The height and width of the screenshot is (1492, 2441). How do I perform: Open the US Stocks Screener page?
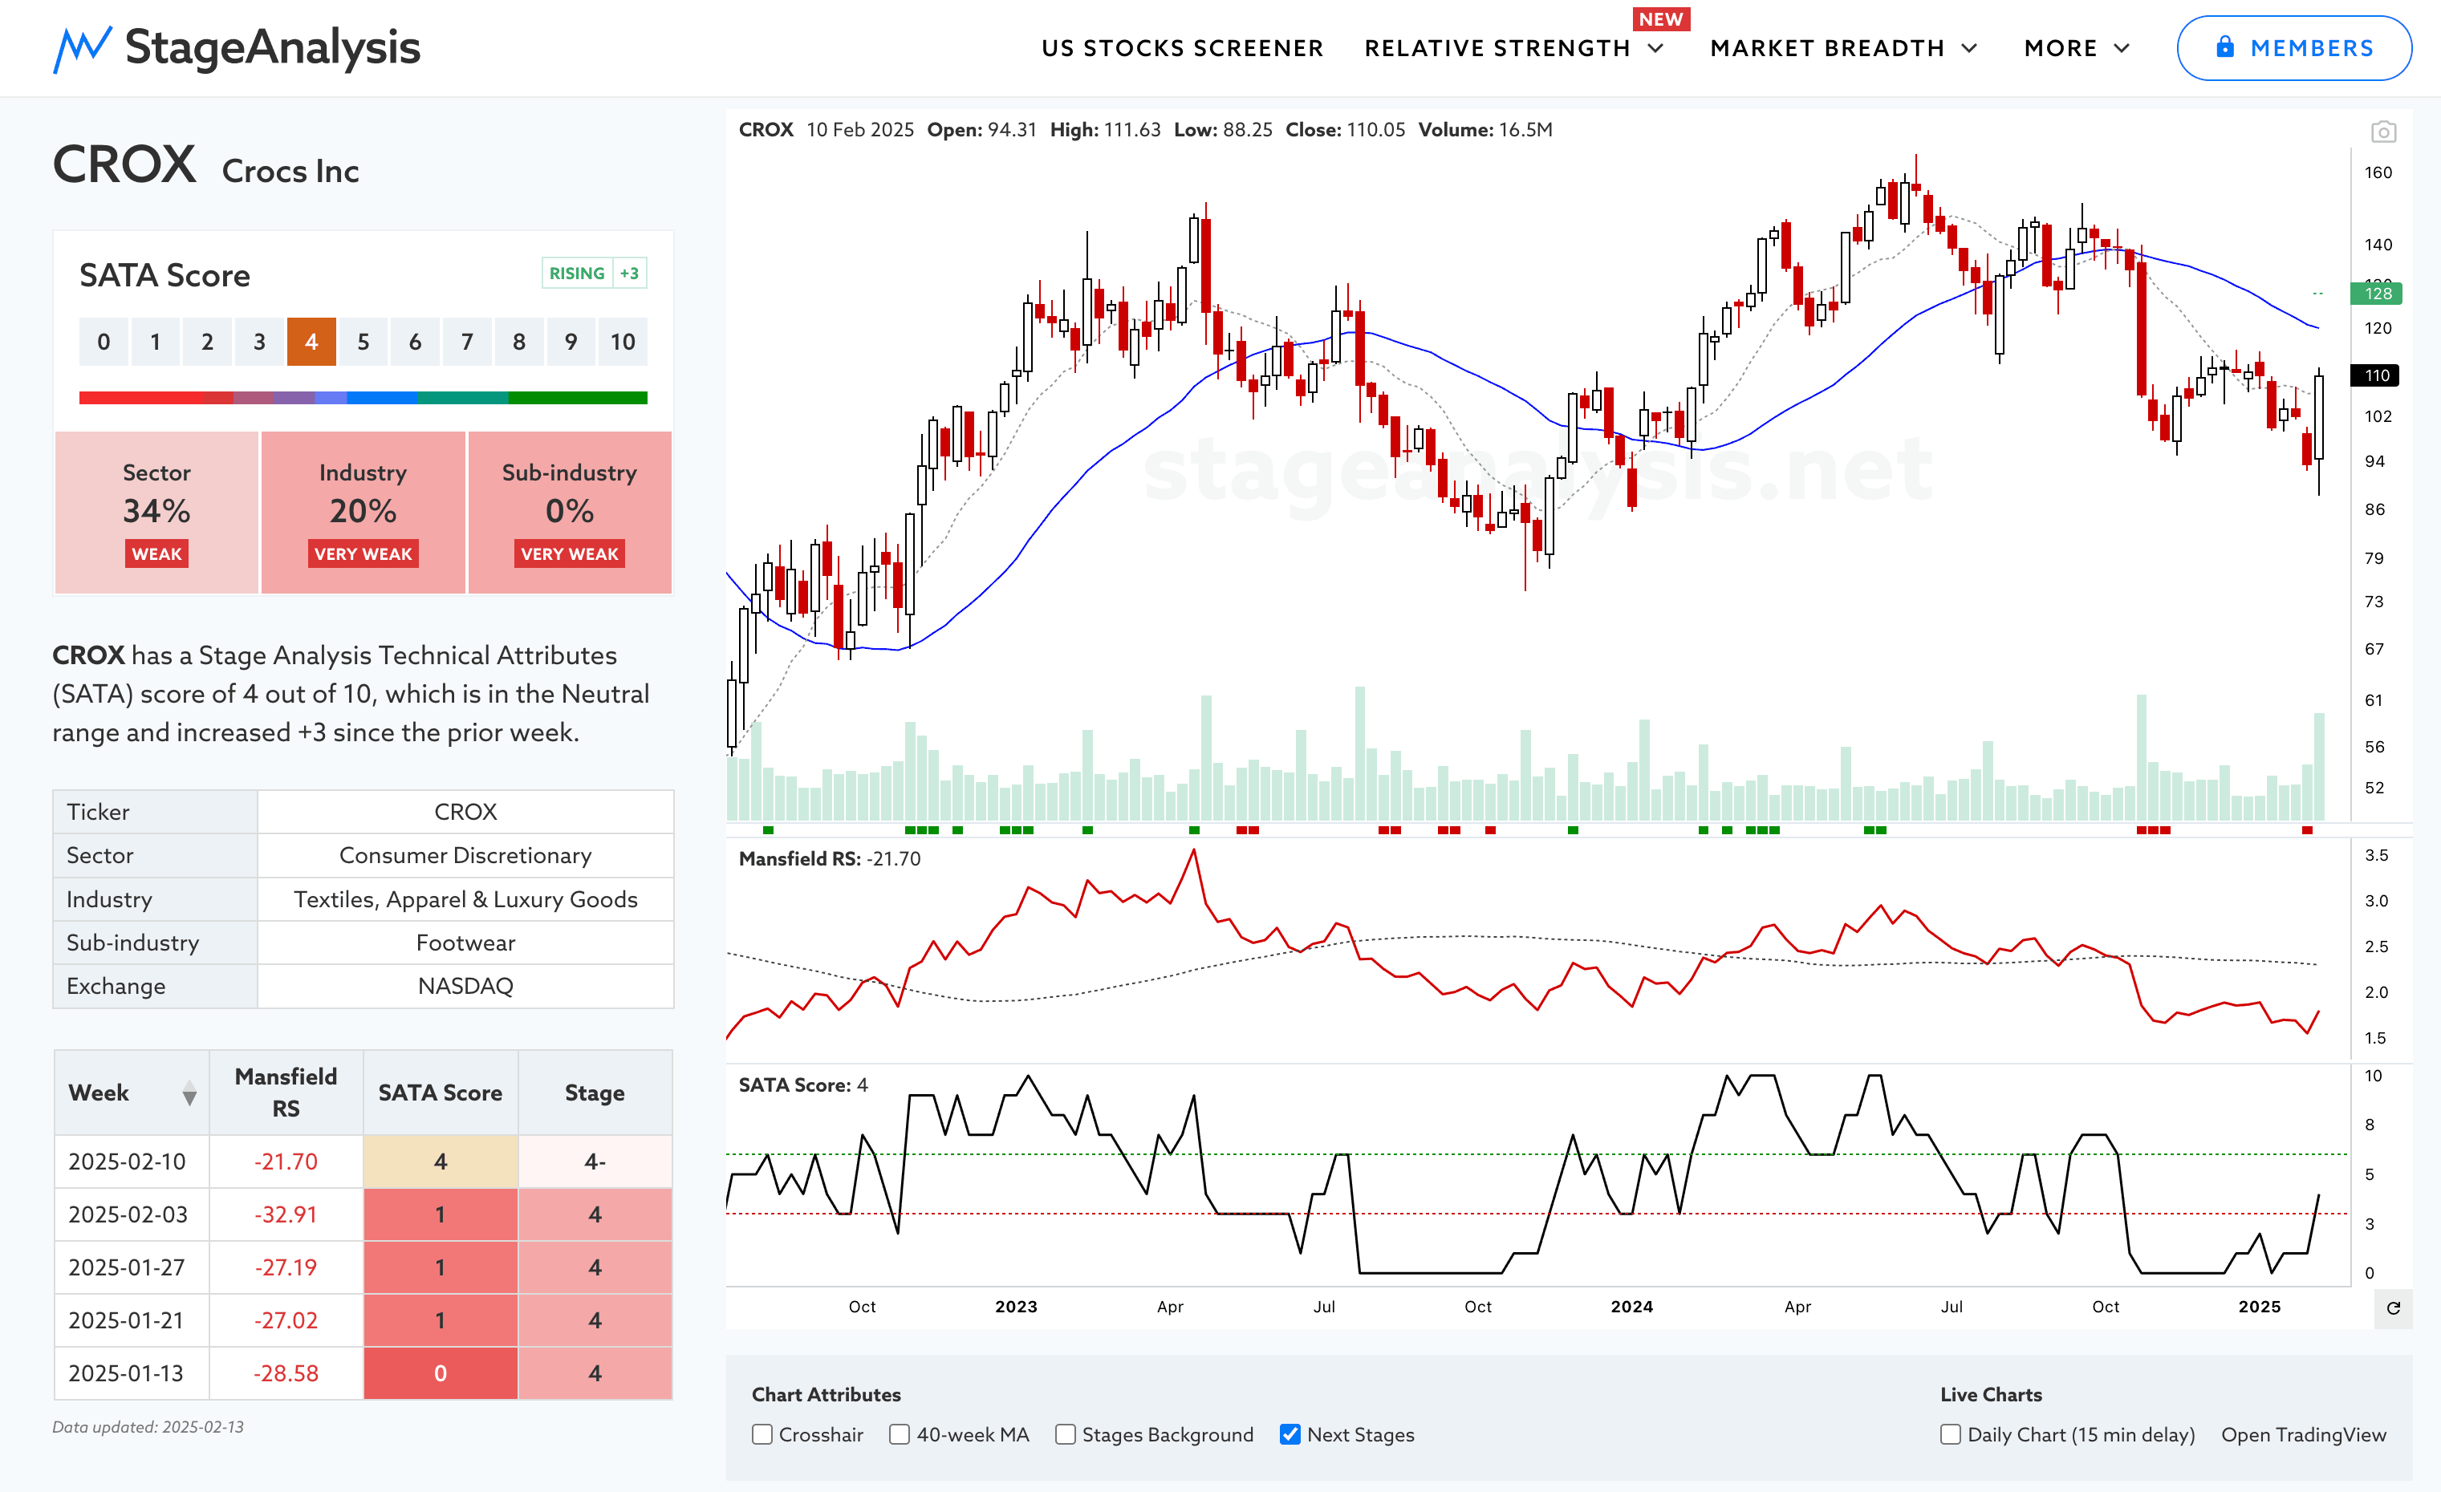1182,48
